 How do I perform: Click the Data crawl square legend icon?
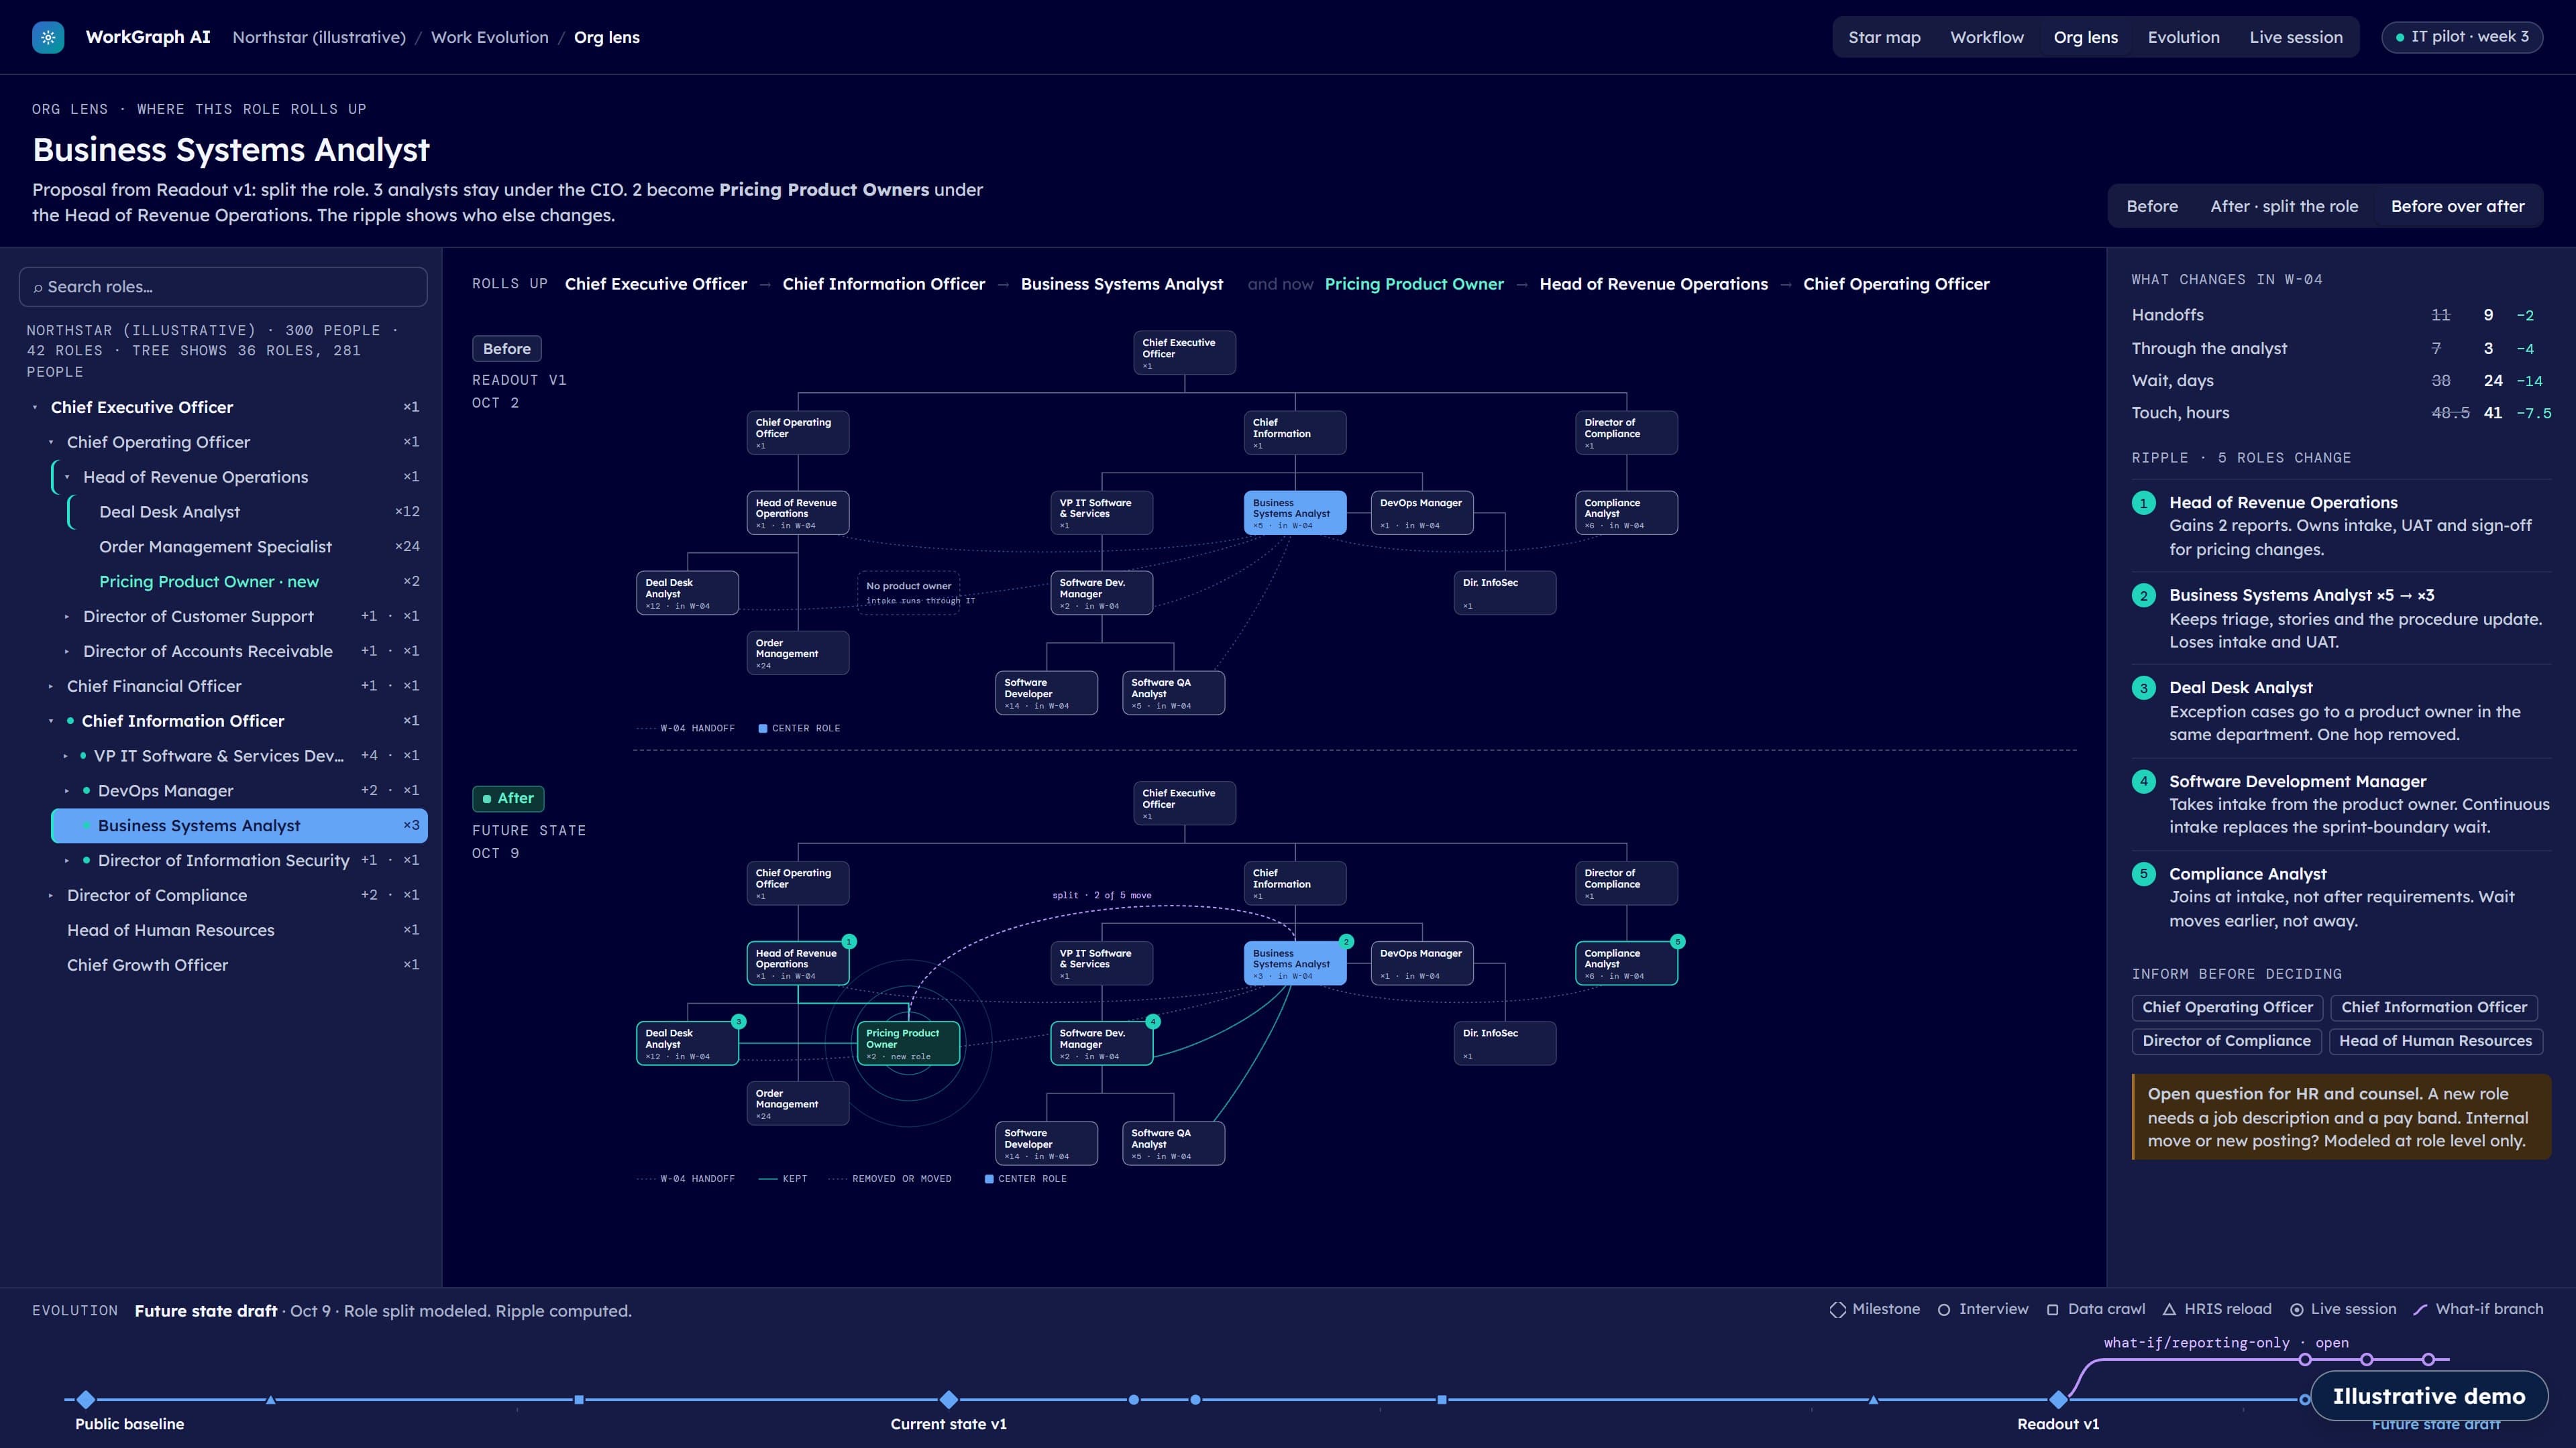click(2053, 1310)
